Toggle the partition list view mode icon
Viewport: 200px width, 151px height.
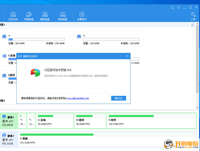193,25
